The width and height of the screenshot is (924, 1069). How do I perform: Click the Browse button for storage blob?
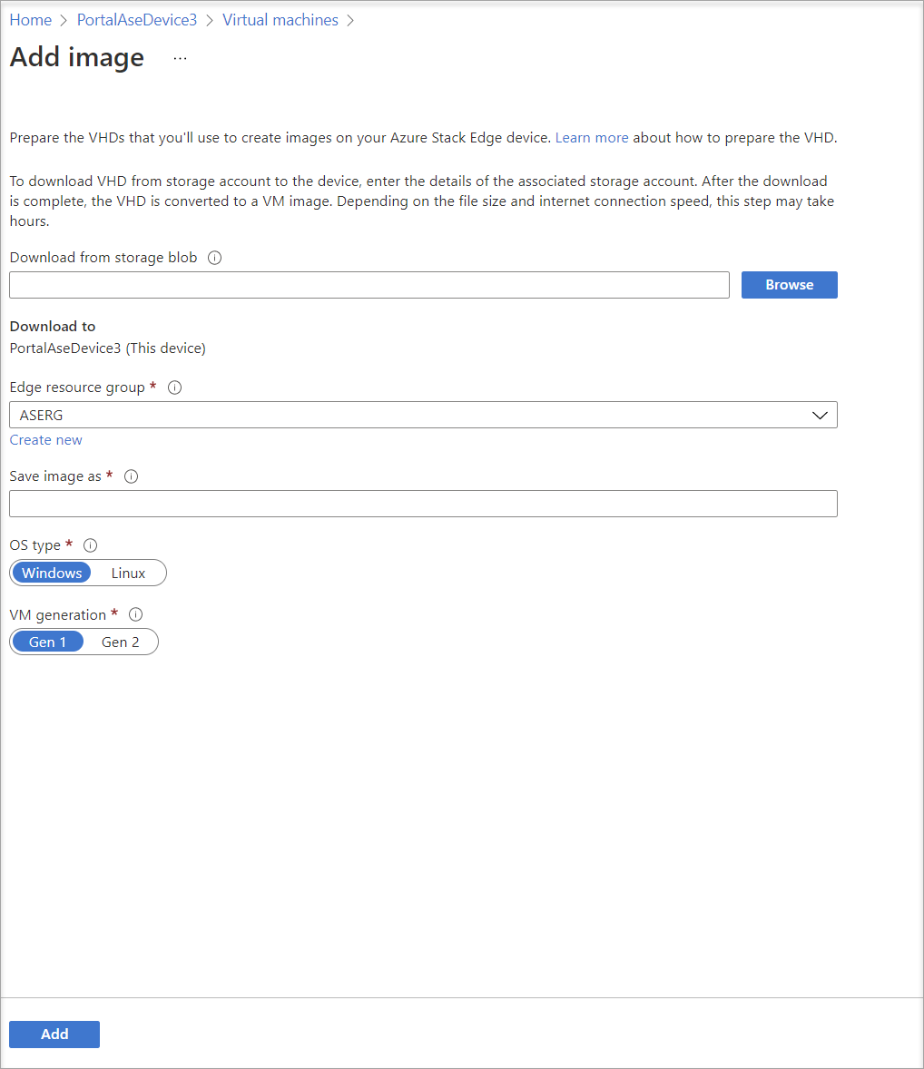pyautogui.click(x=789, y=284)
